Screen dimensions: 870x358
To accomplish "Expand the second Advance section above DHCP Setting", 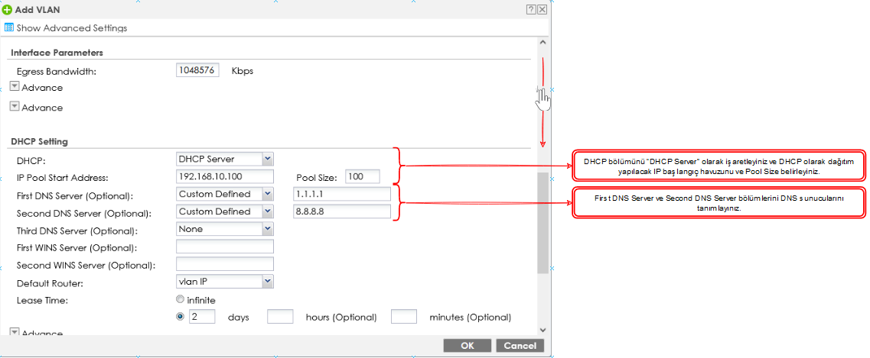I will 15,106.
